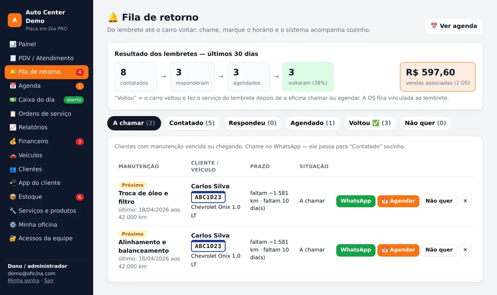Switch to the Respondeu tab
497x295 pixels.
click(252, 123)
